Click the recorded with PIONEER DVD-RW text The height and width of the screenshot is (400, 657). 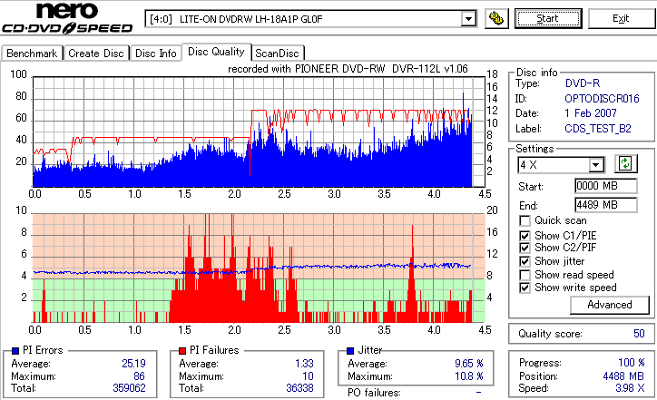(348, 69)
